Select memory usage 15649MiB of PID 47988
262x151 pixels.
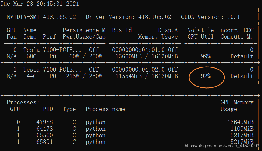pos(240,122)
